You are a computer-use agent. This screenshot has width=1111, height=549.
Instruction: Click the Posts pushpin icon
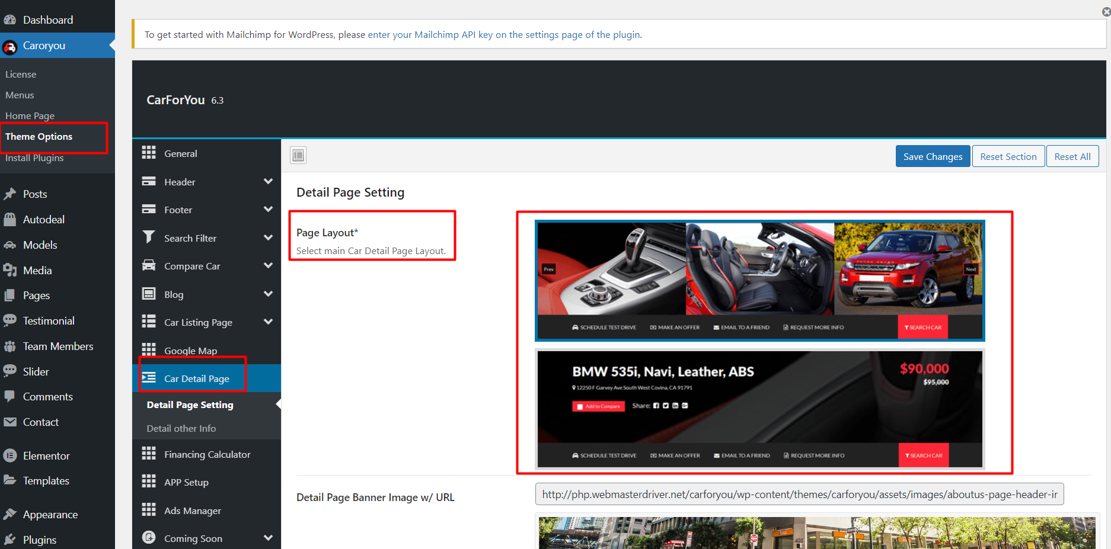pos(9,194)
